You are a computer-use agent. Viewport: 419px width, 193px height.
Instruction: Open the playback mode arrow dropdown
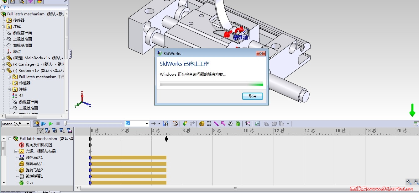(x=159, y=124)
